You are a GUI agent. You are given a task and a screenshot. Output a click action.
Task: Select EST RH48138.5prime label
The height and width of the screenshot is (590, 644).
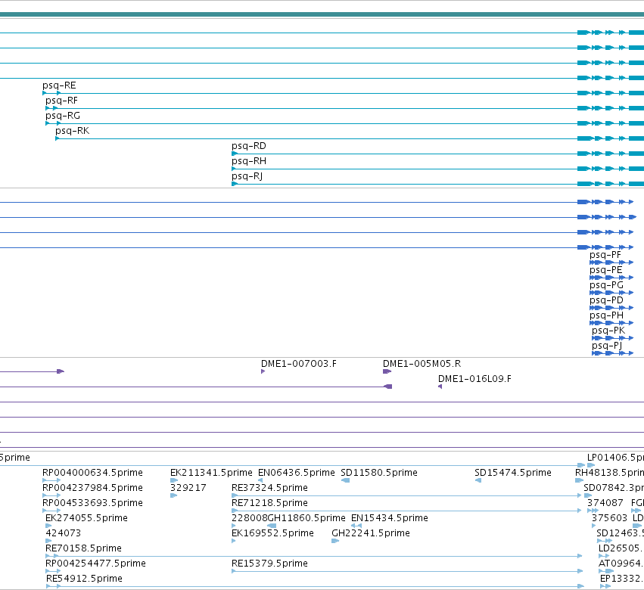click(609, 473)
